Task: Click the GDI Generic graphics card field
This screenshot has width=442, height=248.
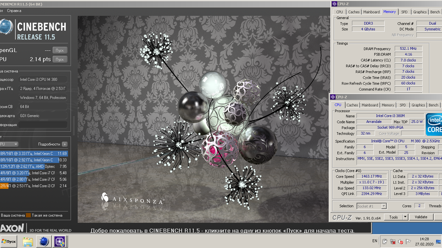Action: click(43, 116)
